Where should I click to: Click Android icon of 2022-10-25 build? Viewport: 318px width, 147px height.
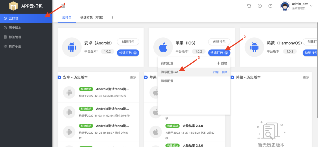tap(69, 132)
